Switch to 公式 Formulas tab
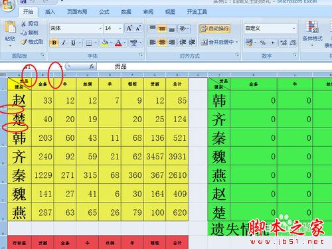 coord(104,12)
